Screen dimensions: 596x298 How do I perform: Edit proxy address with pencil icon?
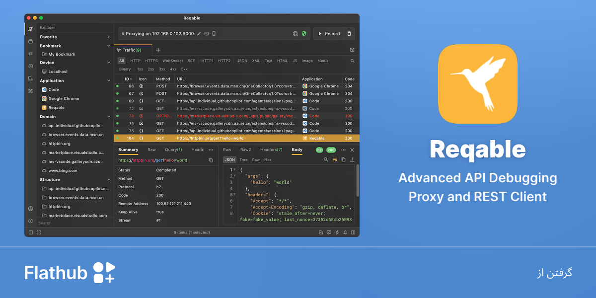click(x=199, y=34)
